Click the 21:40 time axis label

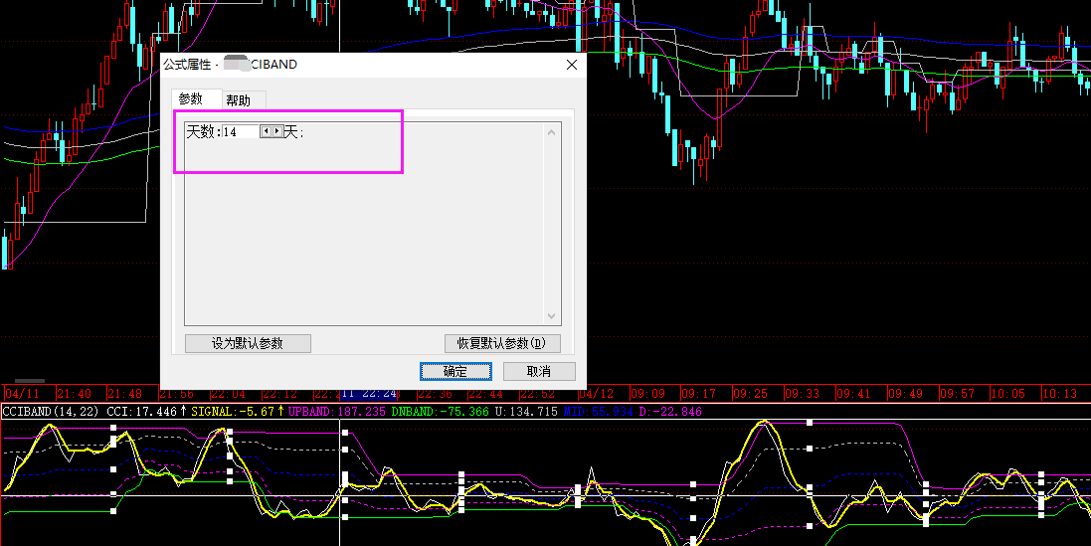pyautogui.click(x=75, y=395)
